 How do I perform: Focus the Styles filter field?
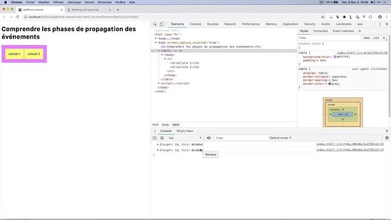329,38
